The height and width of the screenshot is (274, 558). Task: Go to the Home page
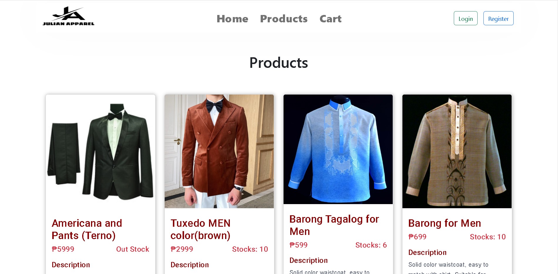(x=232, y=19)
